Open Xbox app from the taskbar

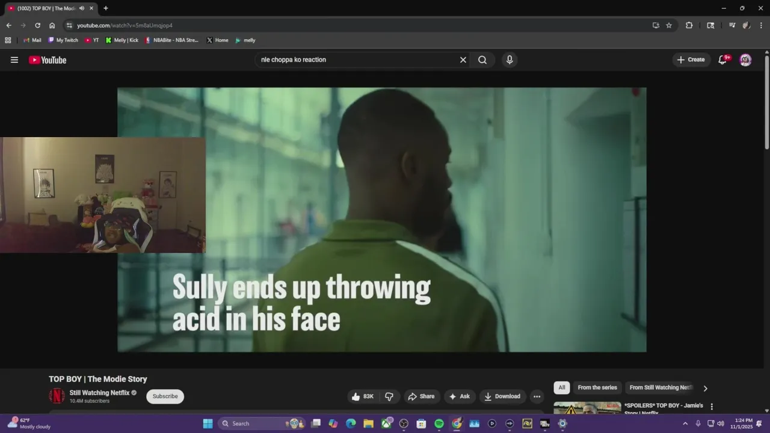click(386, 423)
